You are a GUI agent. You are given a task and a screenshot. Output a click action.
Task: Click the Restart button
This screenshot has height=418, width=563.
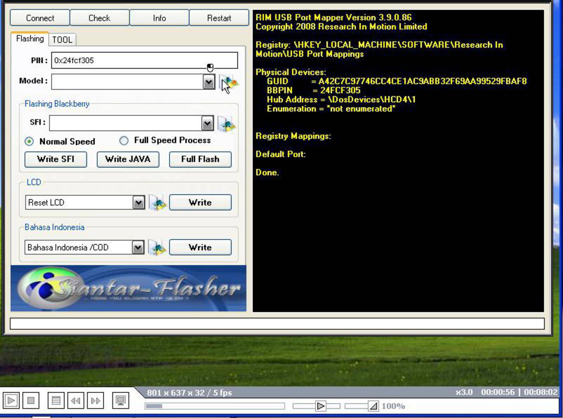pos(219,18)
